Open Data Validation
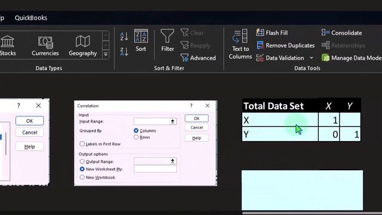Image resolution: width=382 pixels, height=215 pixels. coord(281,58)
